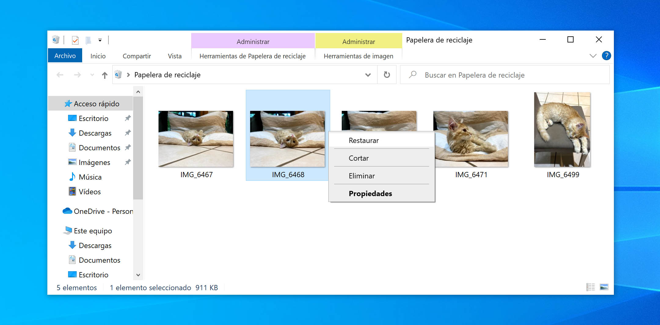The height and width of the screenshot is (325, 660).
Task: Open Help with the question mark icon
Action: [x=606, y=56]
